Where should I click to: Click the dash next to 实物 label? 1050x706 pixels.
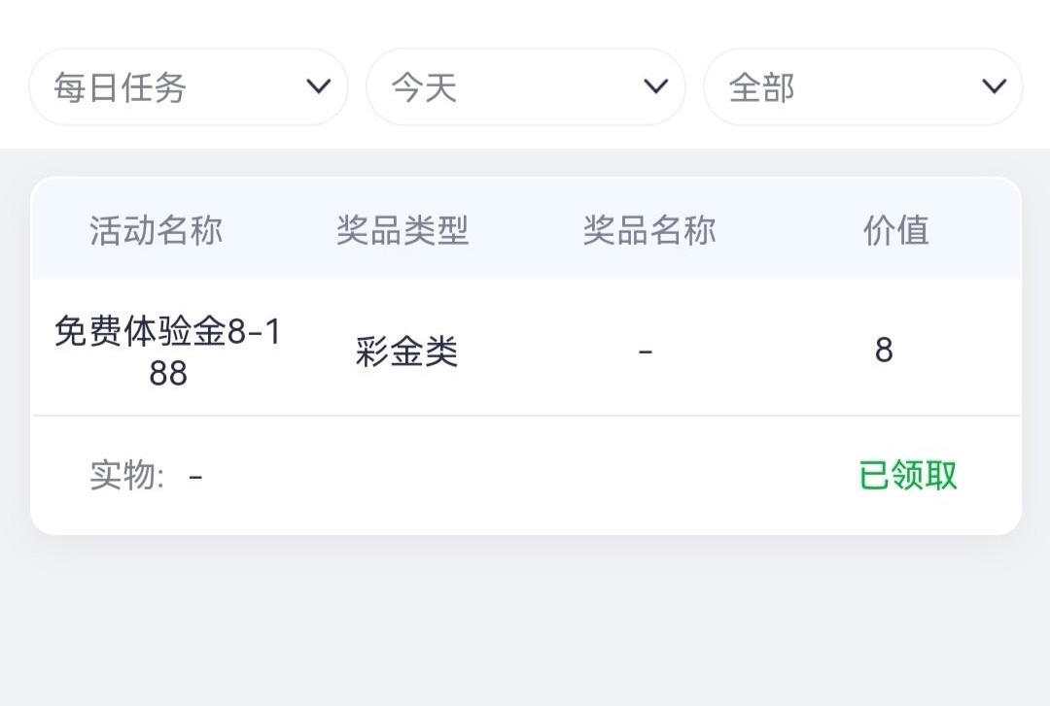(195, 477)
